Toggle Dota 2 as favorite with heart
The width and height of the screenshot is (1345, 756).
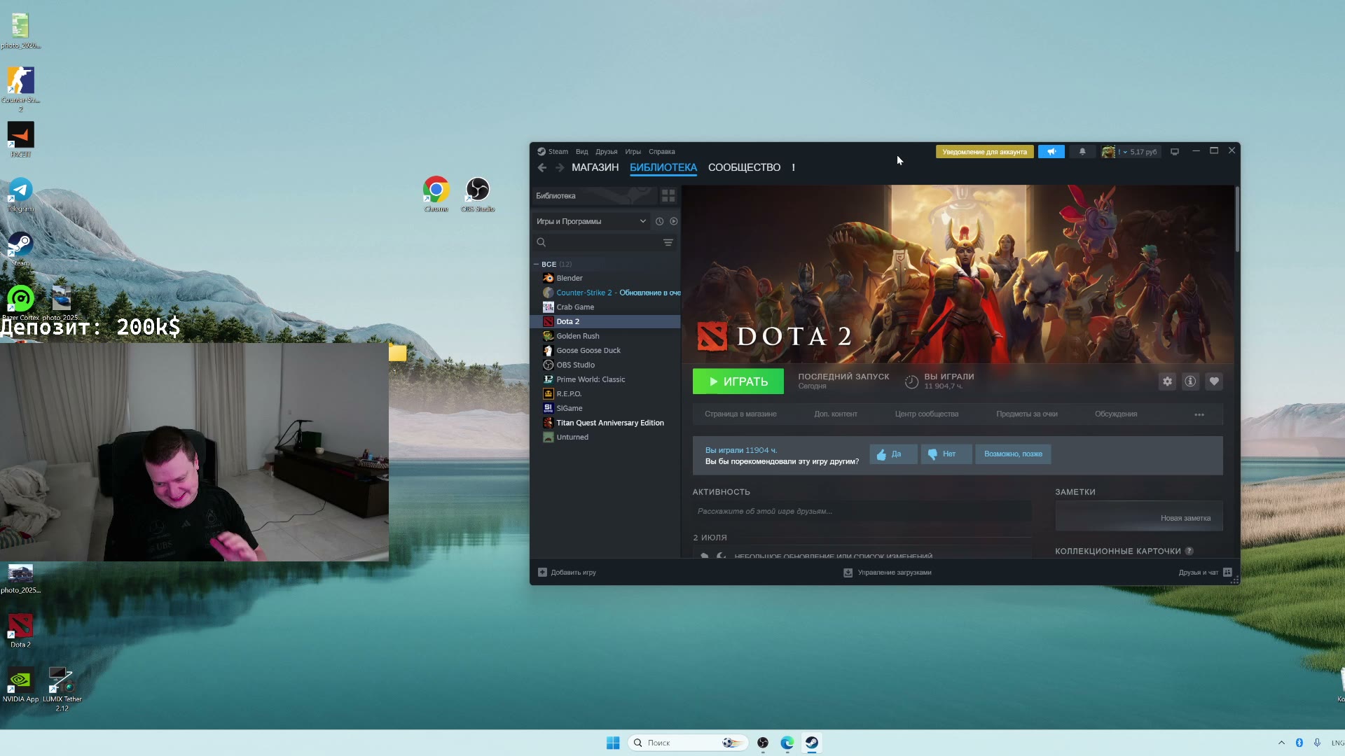1214,381
